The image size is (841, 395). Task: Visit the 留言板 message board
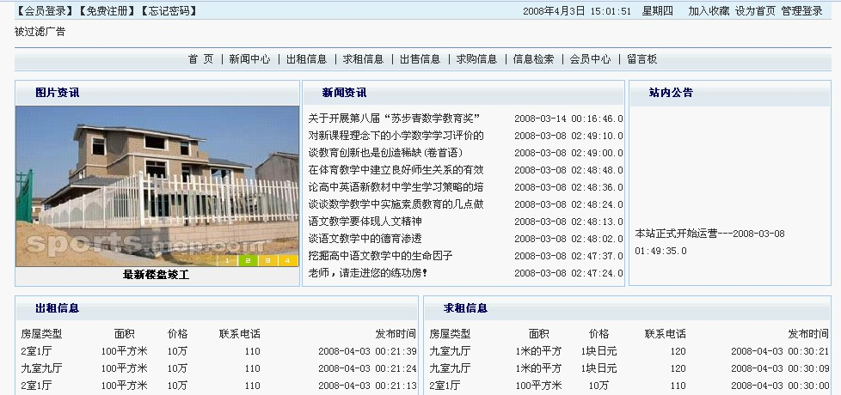point(641,59)
